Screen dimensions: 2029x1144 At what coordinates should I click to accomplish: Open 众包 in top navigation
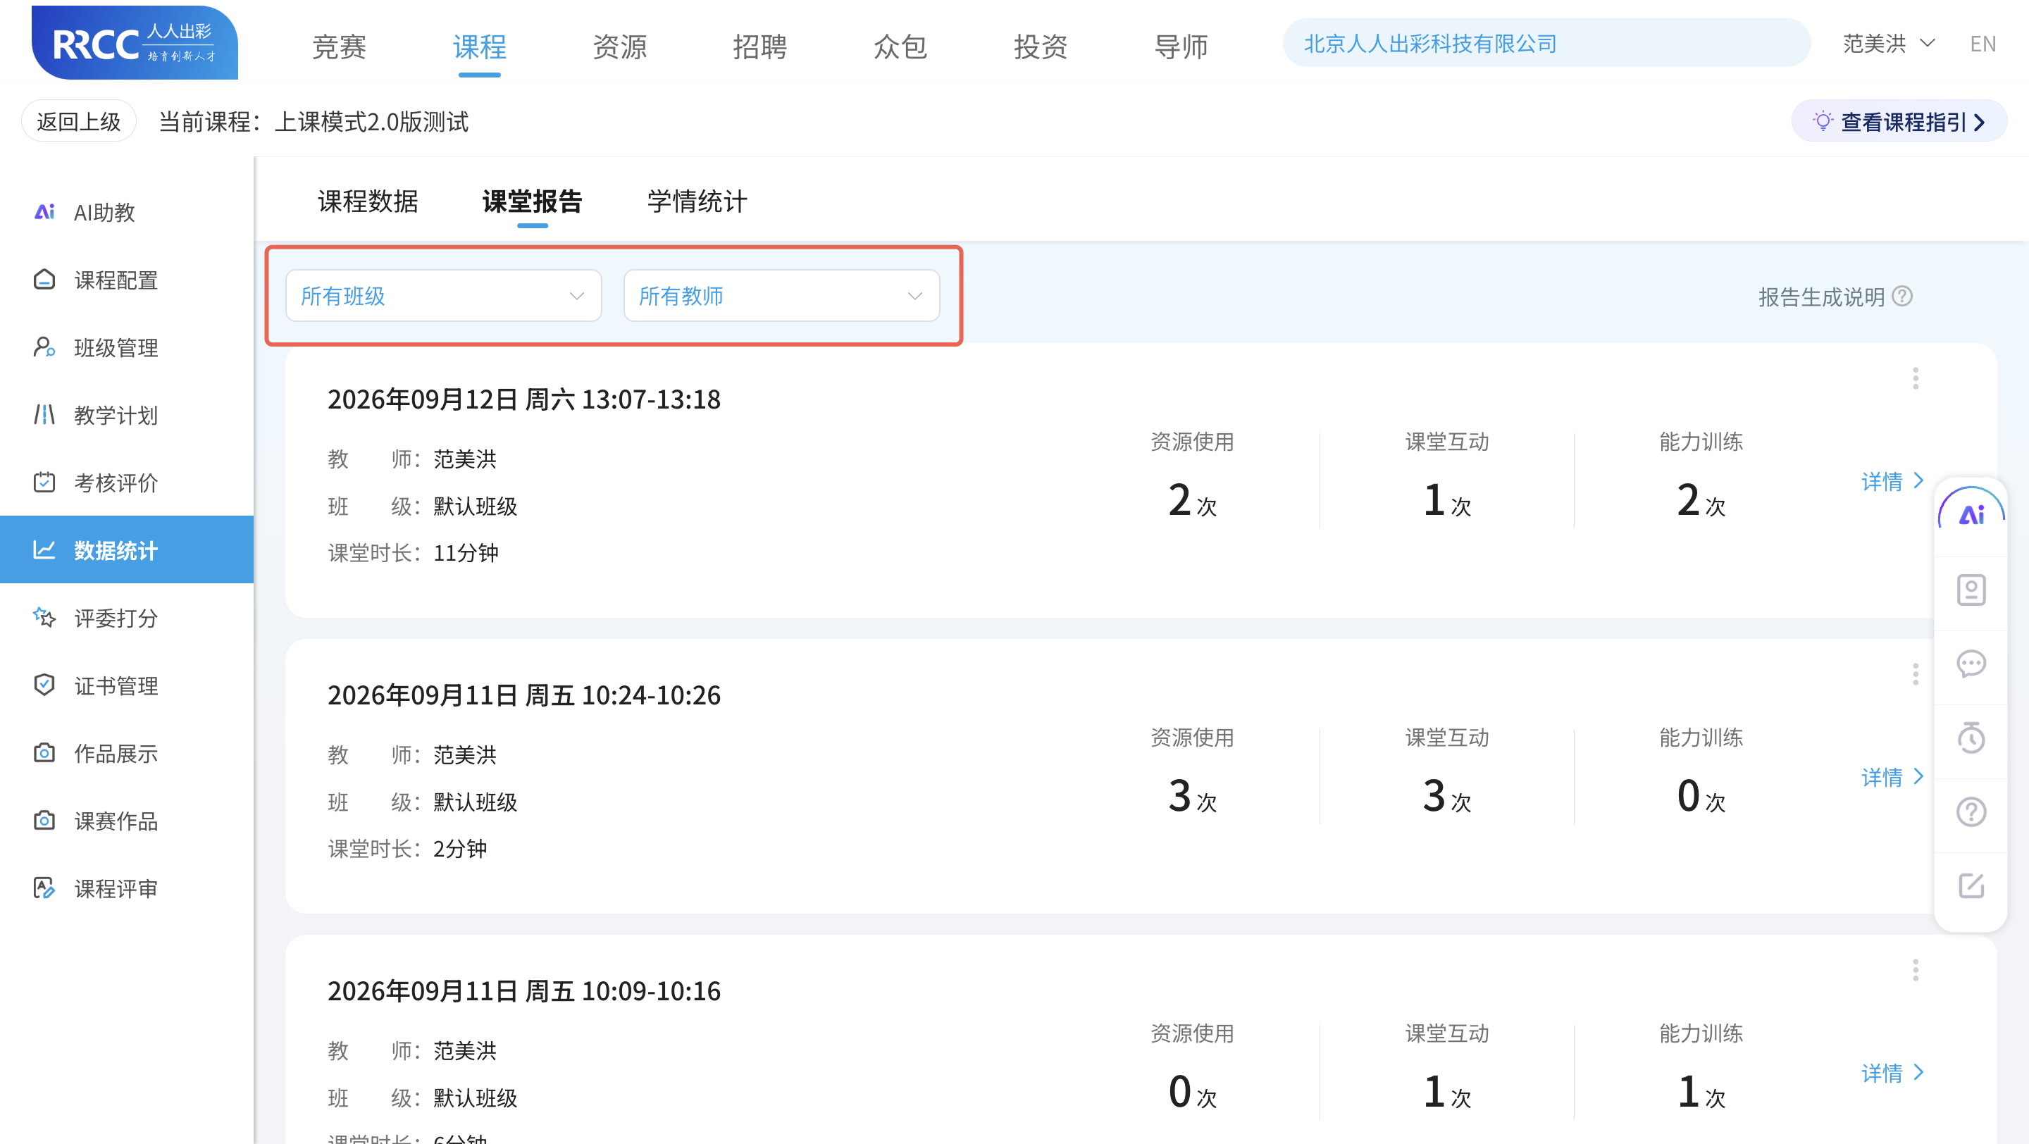(900, 46)
